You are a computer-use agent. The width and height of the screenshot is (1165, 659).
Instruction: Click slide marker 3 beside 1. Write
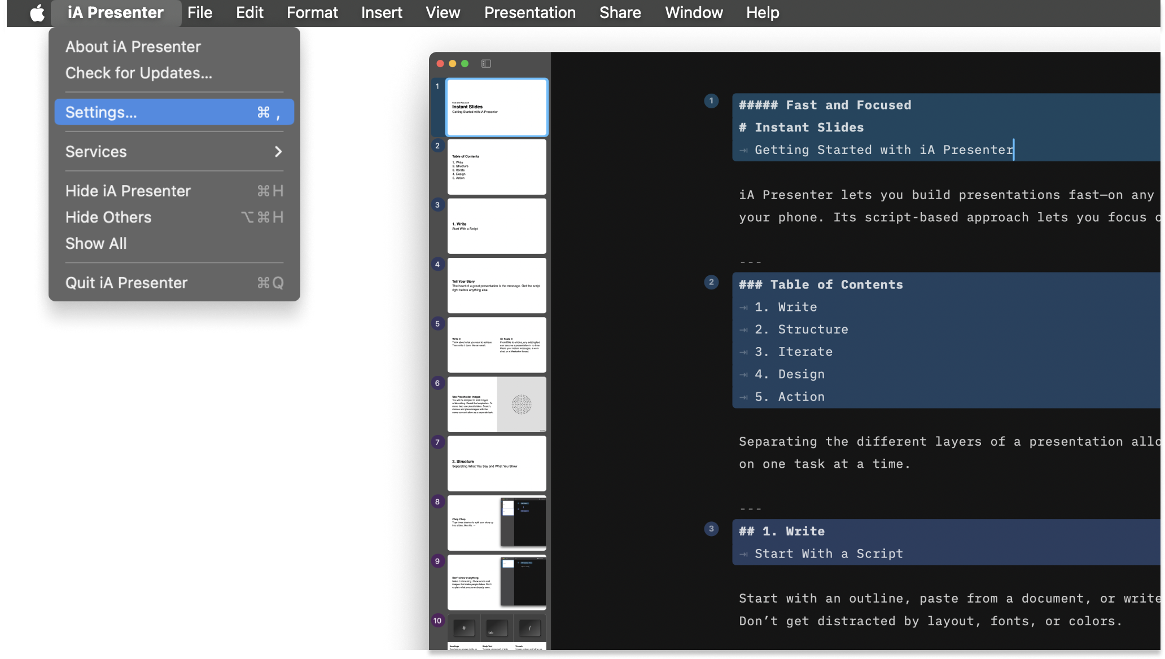coord(711,529)
